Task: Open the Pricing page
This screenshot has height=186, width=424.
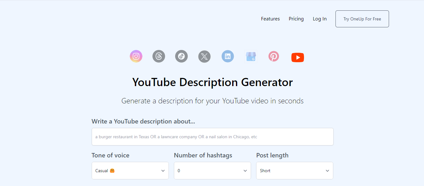Action: point(296,19)
